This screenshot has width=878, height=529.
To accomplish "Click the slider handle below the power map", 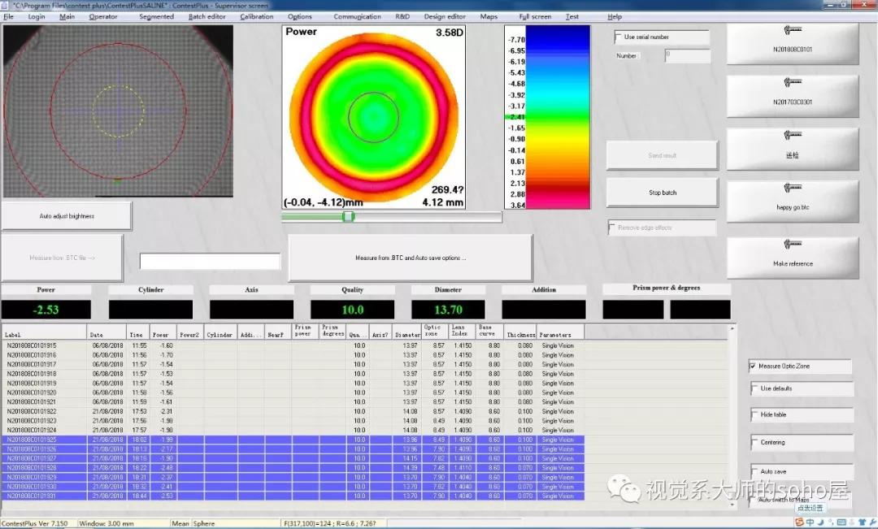I will [349, 216].
